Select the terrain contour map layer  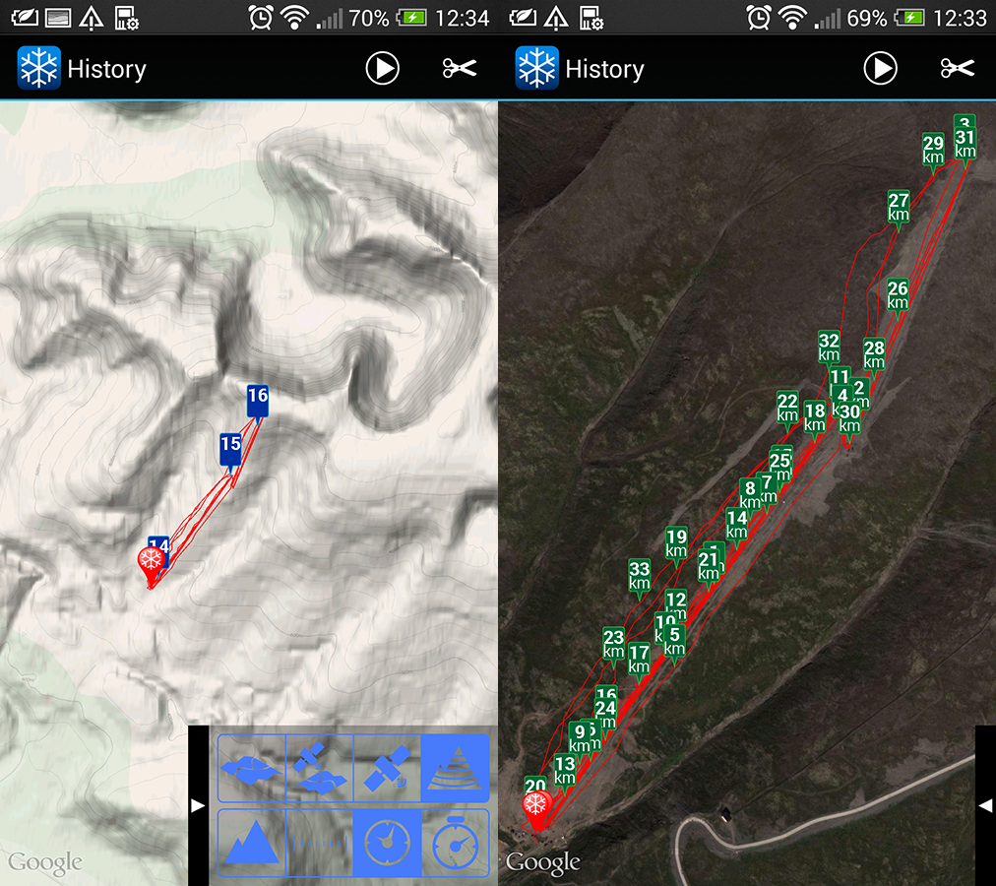[x=456, y=769]
